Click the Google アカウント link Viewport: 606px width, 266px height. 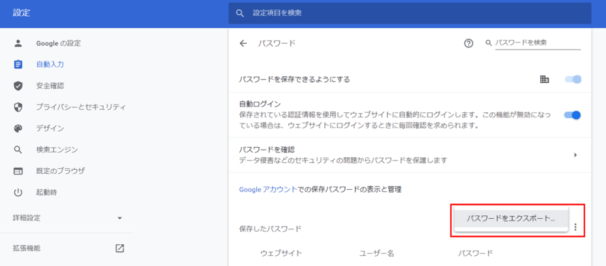[269, 190]
